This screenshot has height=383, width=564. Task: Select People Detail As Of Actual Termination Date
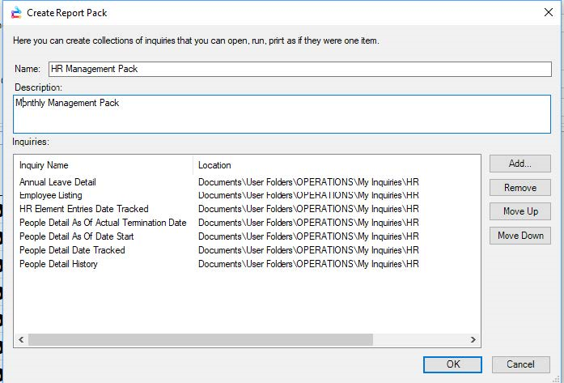(x=103, y=223)
